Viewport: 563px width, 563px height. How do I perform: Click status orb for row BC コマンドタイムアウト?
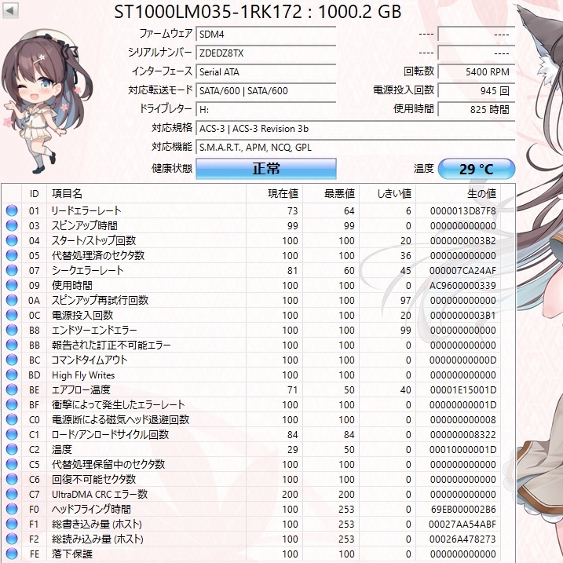click(x=12, y=360)
